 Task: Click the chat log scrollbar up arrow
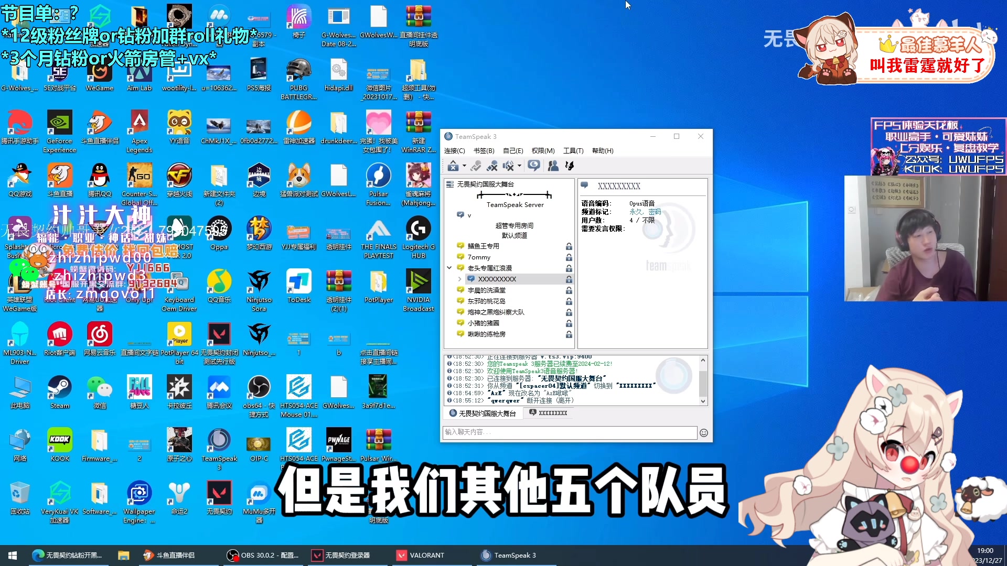click(703, 361)
